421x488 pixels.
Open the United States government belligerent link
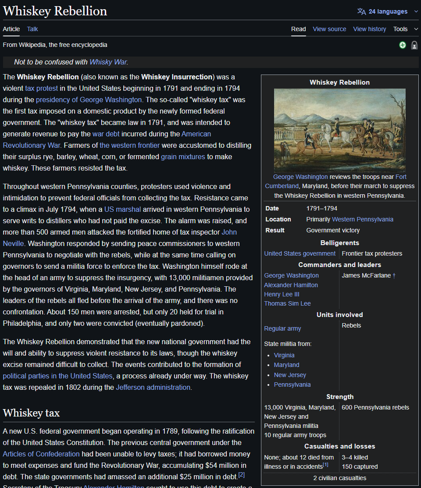[x=300, y=254]
